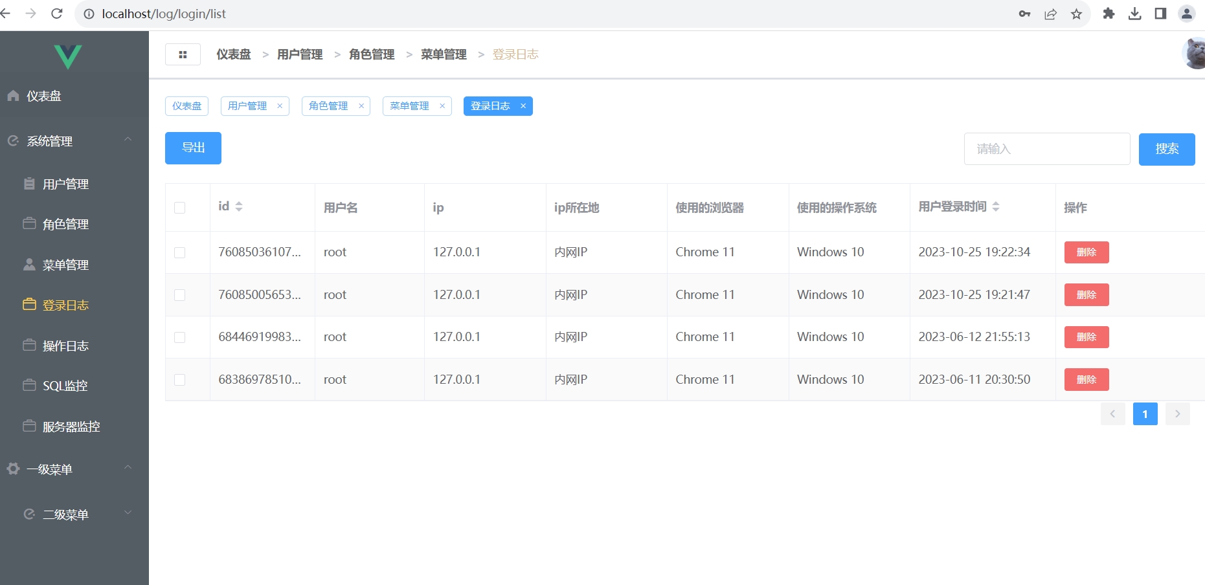Check the row with id 76085005653

pos(180,295)
